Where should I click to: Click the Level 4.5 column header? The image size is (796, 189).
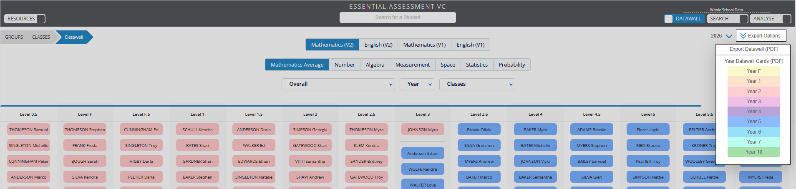592,114
